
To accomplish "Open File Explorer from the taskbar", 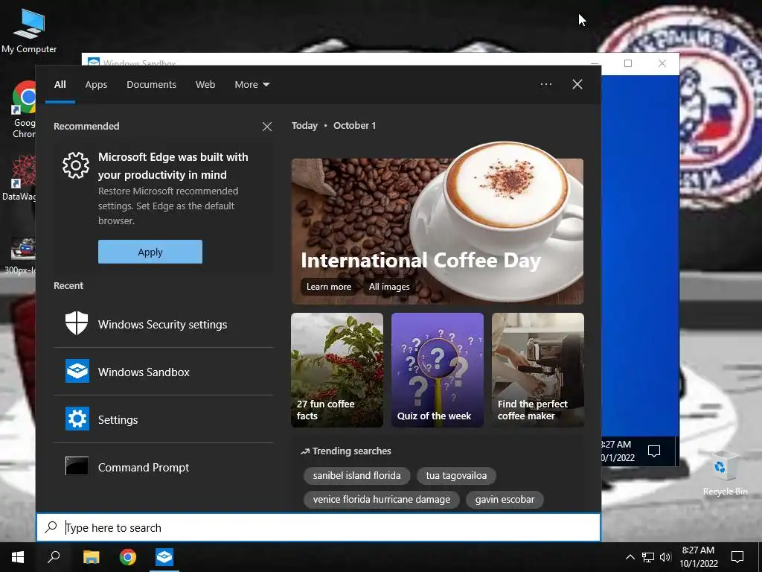I will pyautogui.click(x=91, y=557).
